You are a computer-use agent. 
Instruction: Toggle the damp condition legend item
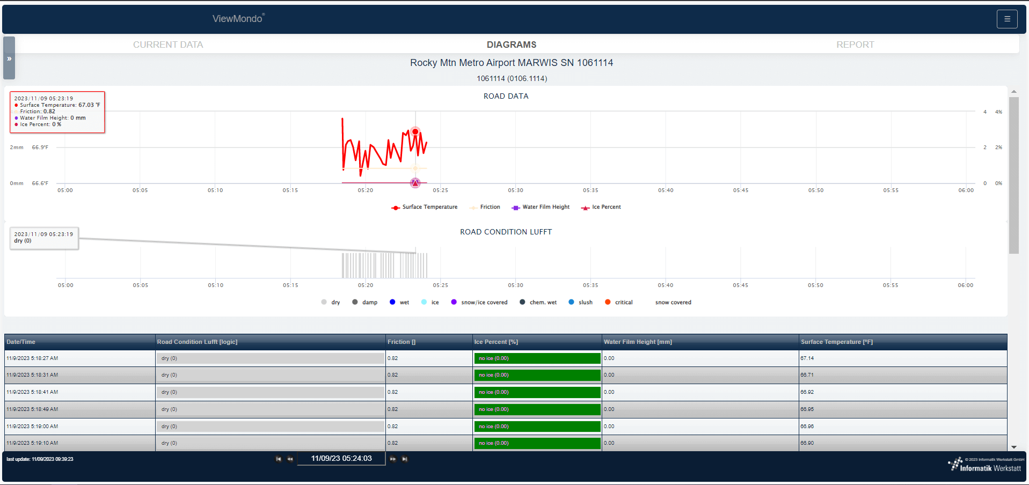point(364,303)
